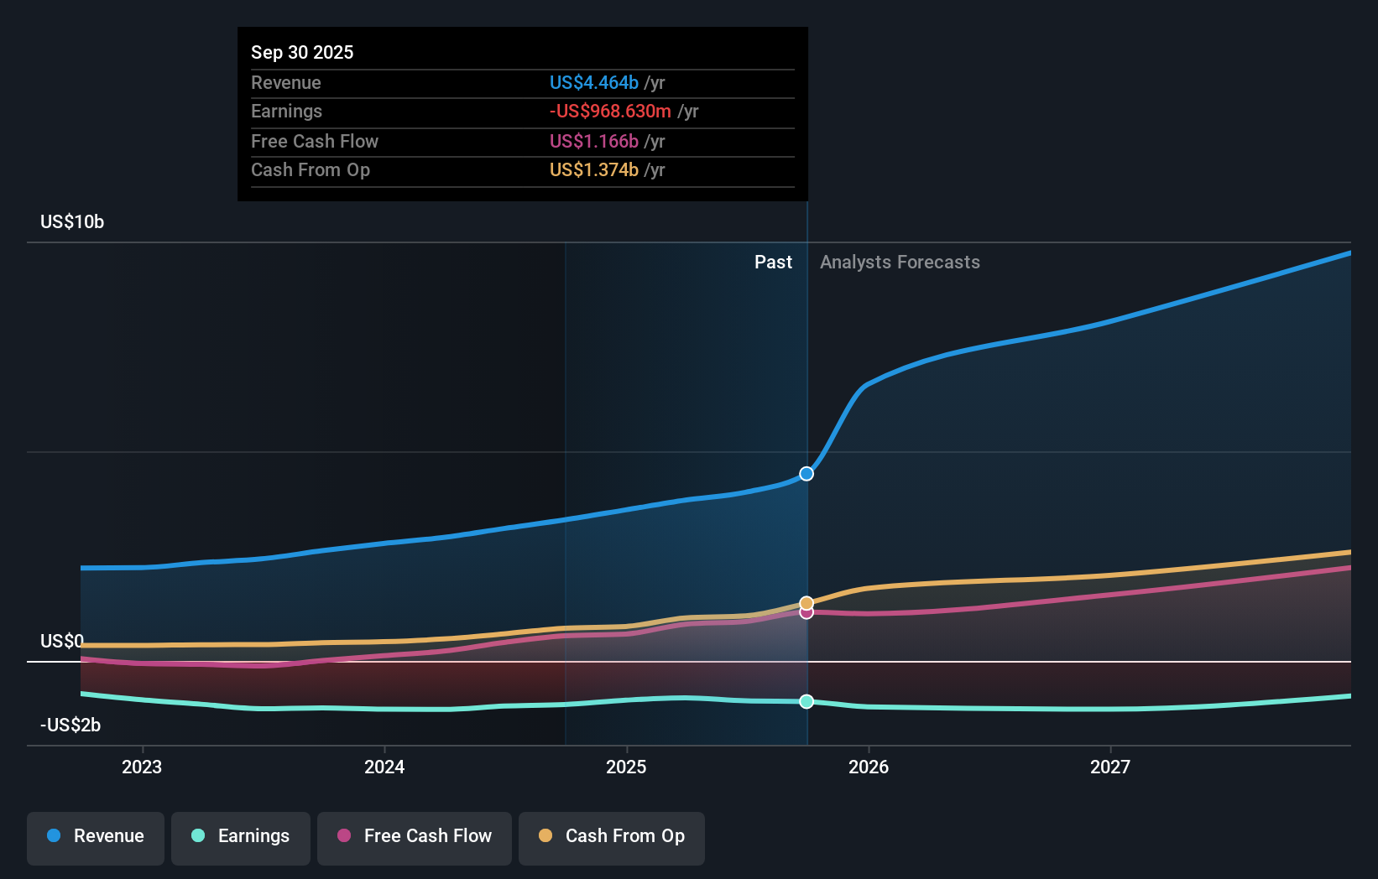1378x879 pixels.
Task: Click the Free Cash Flow legend button
Action: [x=414, y=836]
